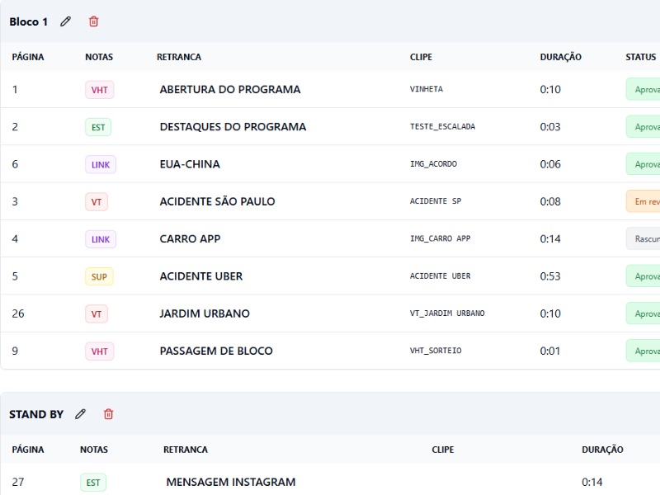Open the Rascunho status badge for CARRO APP
This screenshot has height=495, width=660.
coord(643,239)
